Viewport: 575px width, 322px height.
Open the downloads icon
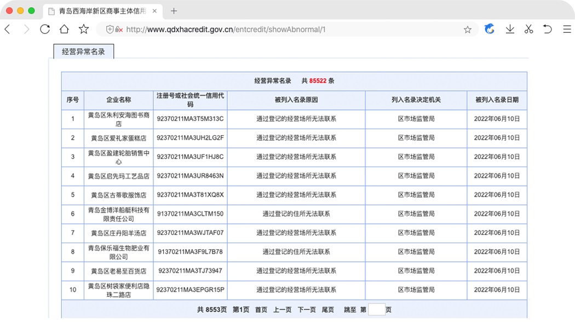510,30
